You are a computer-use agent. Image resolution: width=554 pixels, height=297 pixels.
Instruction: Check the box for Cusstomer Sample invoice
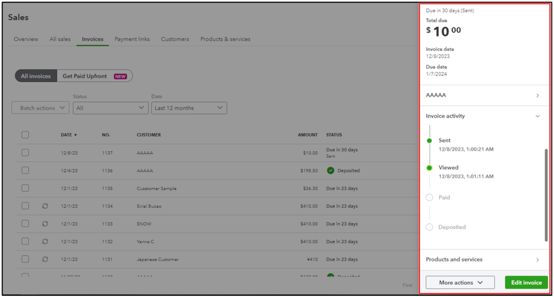25,188
